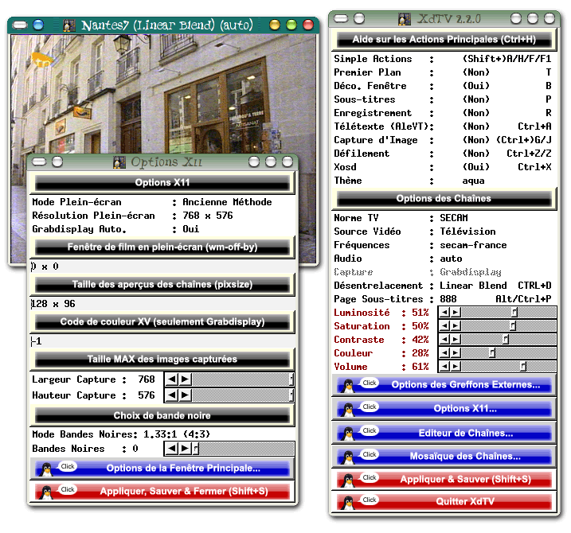The height and width of the screenshot is (533, 571).
Task: Click Page Sous-titres value 888
Action: 448,299
